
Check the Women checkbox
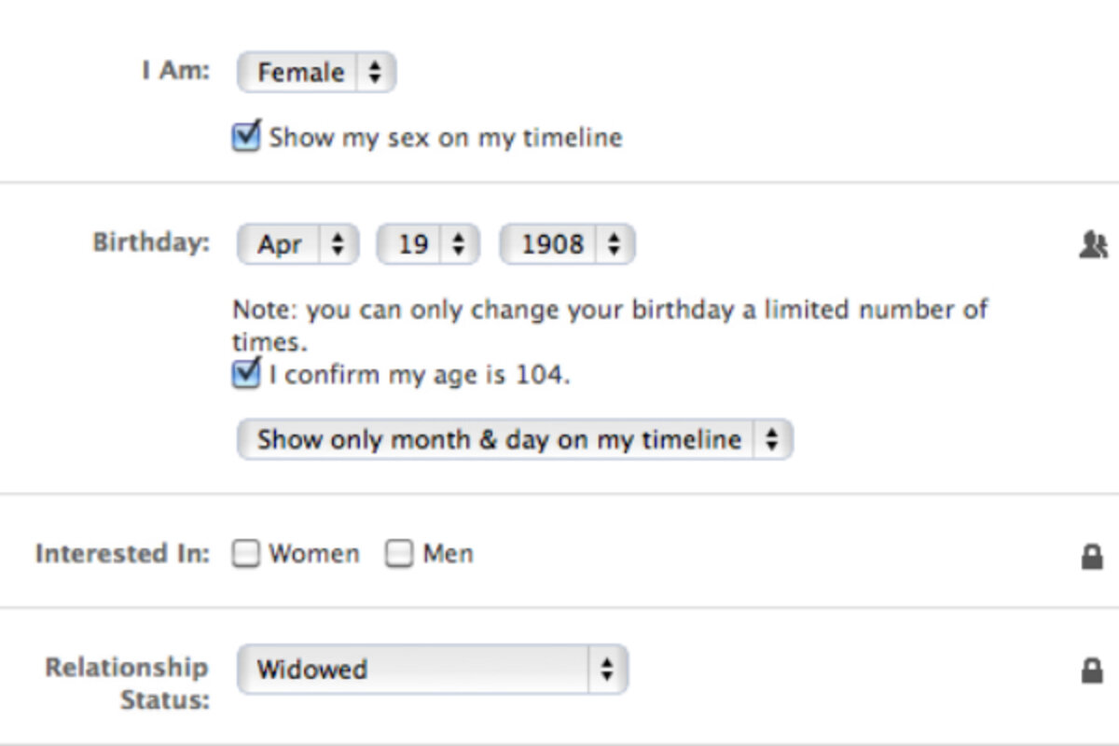click(x=246, y=554)
